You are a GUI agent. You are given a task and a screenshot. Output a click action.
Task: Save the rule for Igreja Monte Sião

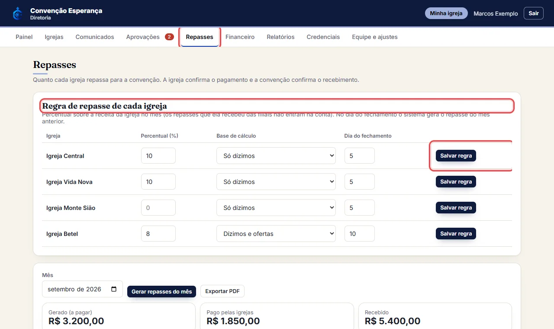click(x=456, y=208)
